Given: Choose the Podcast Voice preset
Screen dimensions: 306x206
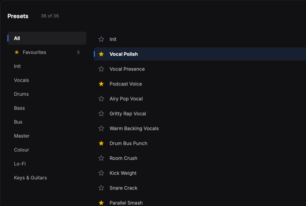Looking at the screenshot, I should coord(200,84).
